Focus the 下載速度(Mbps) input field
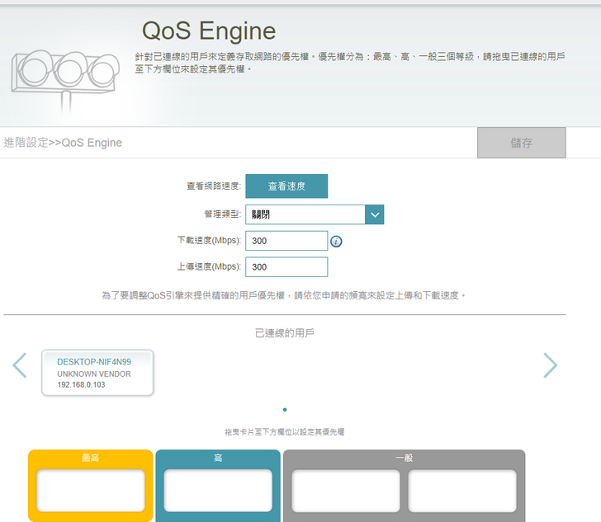Viewport: 601px width, 522px height. [x=286, y=241]
